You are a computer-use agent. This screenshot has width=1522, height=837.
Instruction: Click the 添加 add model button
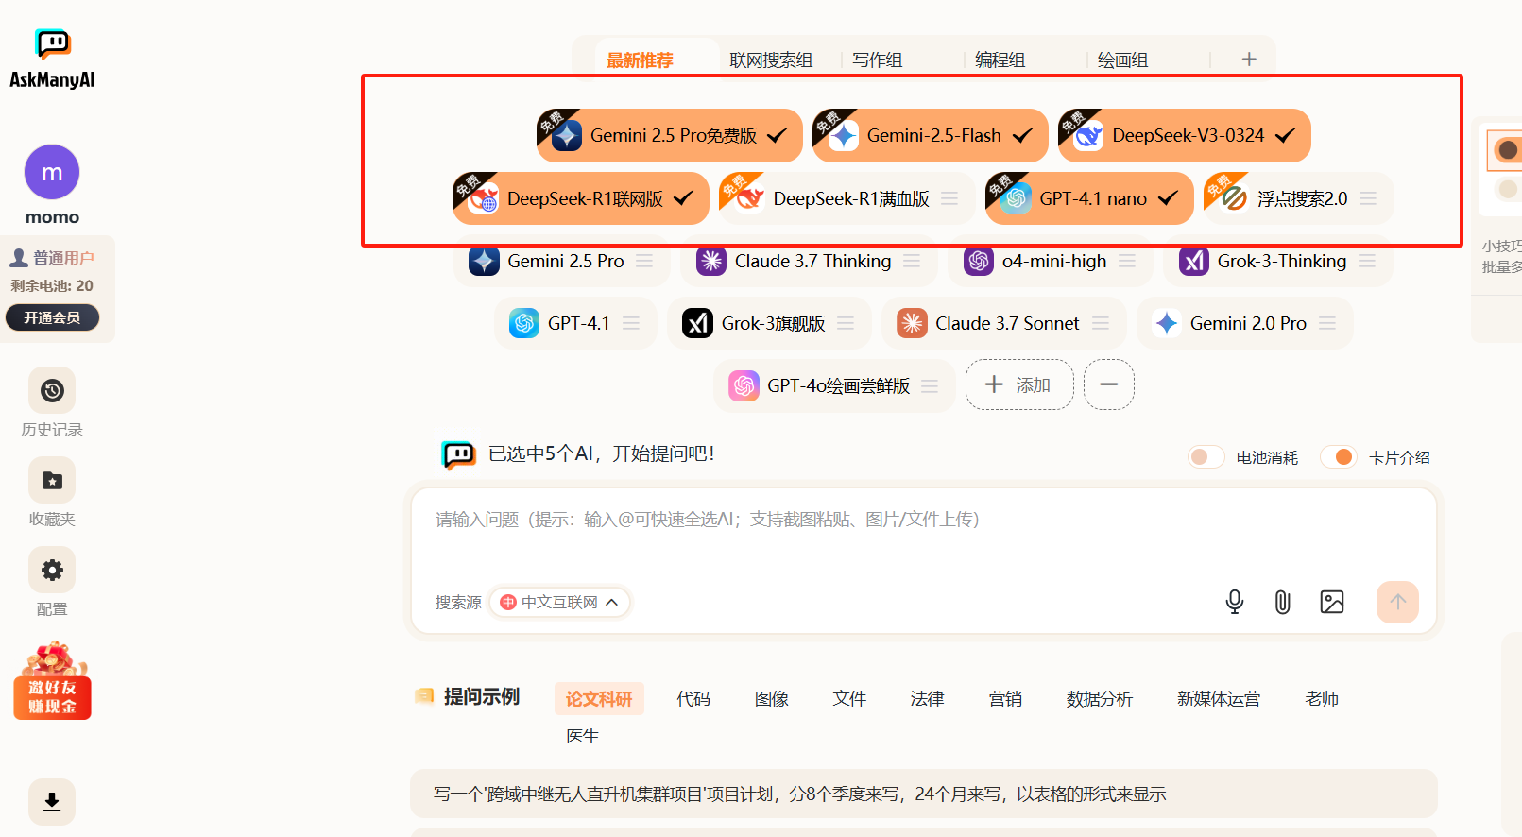click(x=1018, y=384)
